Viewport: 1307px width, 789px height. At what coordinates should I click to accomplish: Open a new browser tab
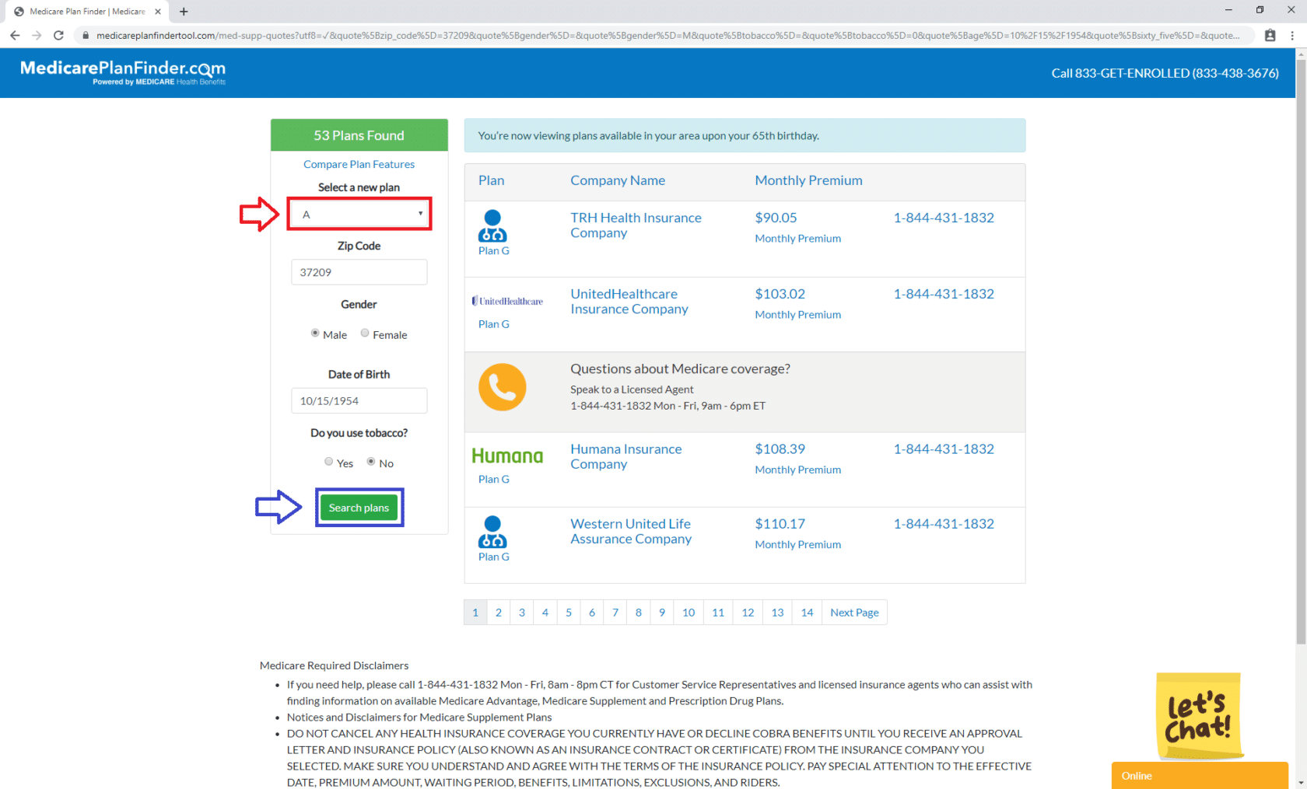(184, 12)
